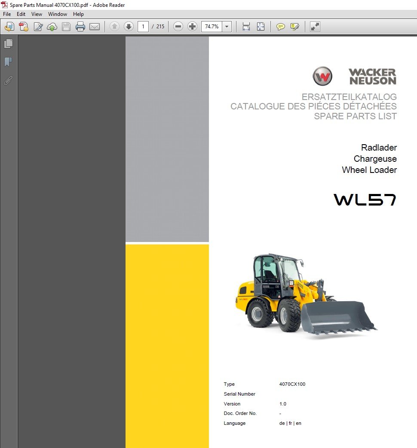This screenshot has width=417, height=448.
Task: Open the View menu
Action: tap(37, 14)
